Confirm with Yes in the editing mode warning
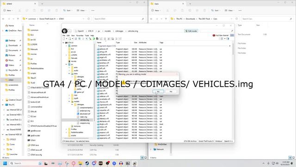Viewport: 296px width, 167px height. click(x=158, y=91)
